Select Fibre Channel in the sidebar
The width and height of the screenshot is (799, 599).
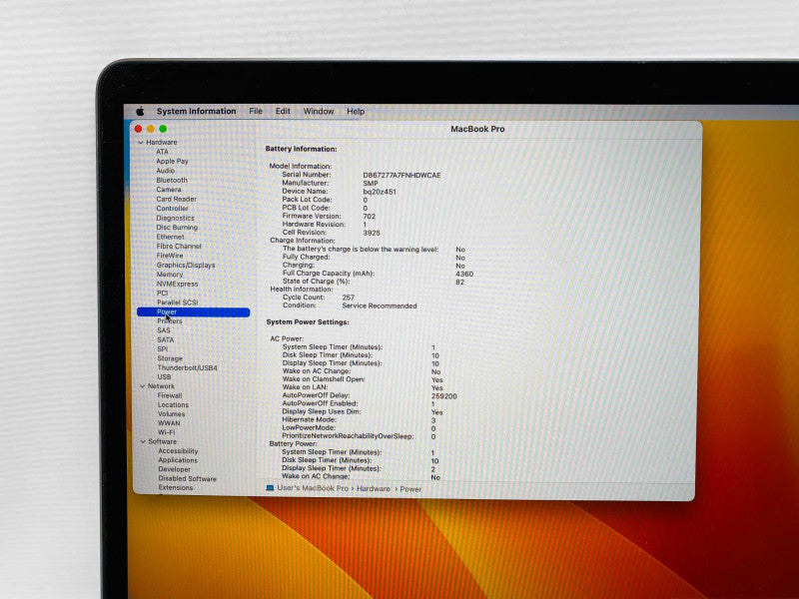179,246
